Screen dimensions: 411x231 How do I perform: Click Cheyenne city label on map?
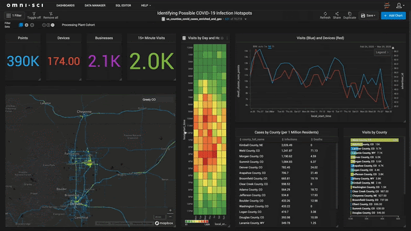(84, 112)
